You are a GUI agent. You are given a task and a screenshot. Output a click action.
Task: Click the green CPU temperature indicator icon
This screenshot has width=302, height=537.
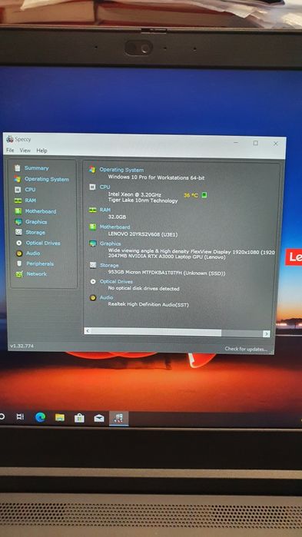(x=204, y=195)
